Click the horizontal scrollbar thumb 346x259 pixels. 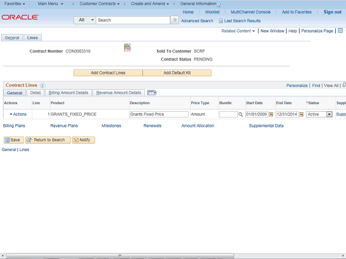pos(120,256)
